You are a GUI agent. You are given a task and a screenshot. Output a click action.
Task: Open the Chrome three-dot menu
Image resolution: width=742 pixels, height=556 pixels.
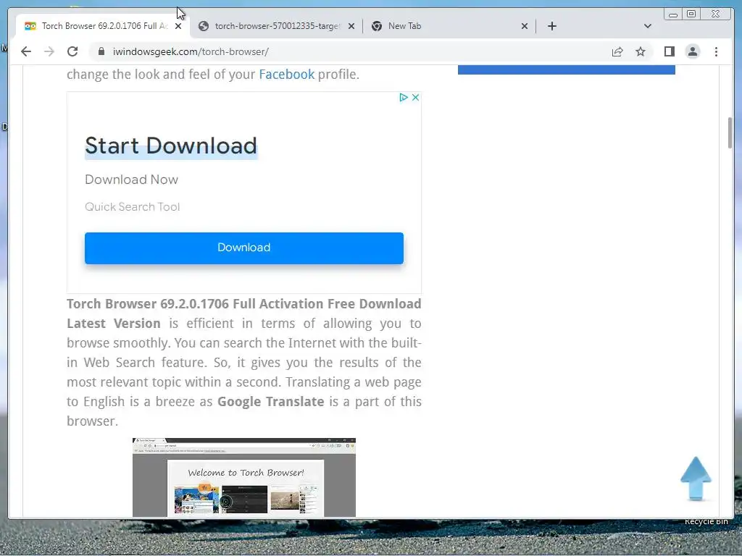716,51
